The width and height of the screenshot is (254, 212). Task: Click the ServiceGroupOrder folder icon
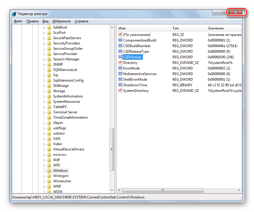pyautogui.click(x=49, y=49)
